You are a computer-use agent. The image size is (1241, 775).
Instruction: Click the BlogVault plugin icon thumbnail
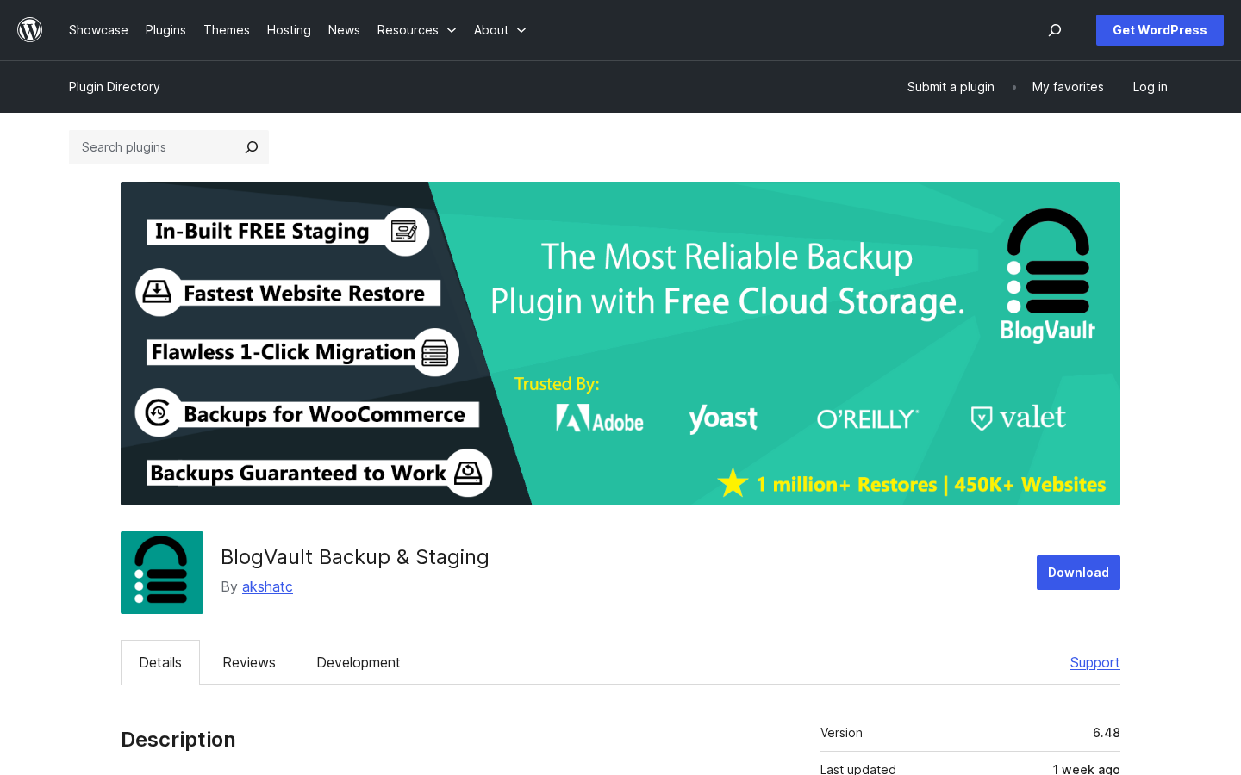(x=162, y=573)
